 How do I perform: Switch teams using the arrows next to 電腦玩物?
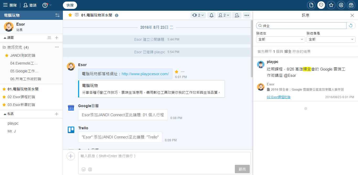(57, 15)
